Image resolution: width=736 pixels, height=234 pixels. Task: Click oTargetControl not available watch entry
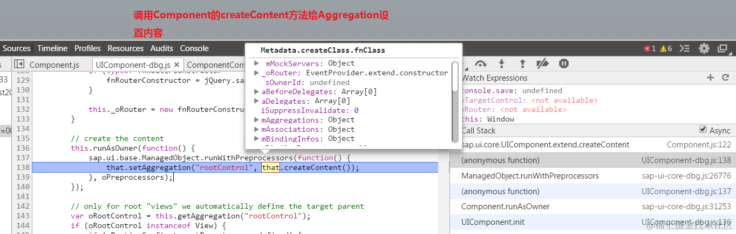[530, 100]
